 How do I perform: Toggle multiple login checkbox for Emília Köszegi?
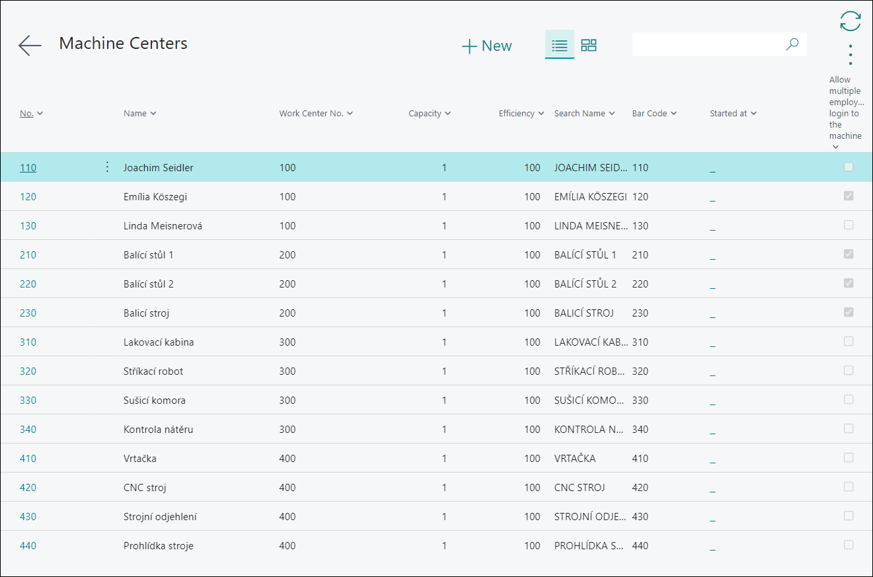[x=849, y=196]
